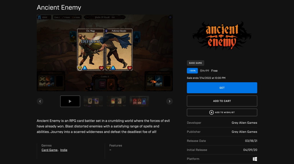Screen dimensions: 294x164
Task: Click the Genres heading
Action: click(47, 145)
